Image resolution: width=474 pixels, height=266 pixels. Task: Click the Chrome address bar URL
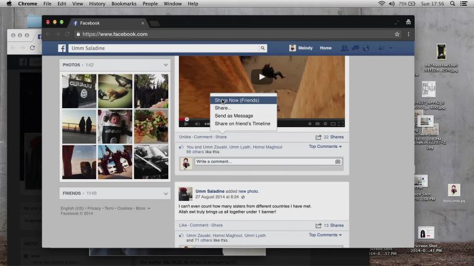(115, 34)
